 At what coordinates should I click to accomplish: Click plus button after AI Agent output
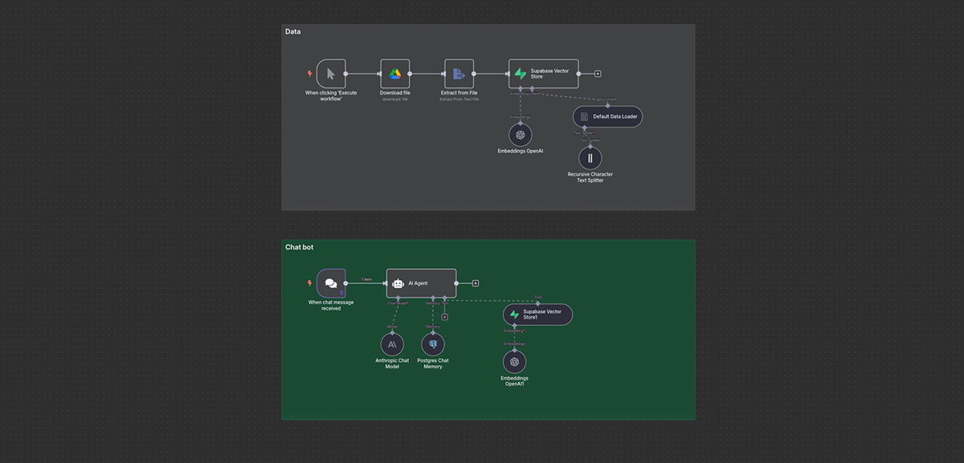pos(476,283)
